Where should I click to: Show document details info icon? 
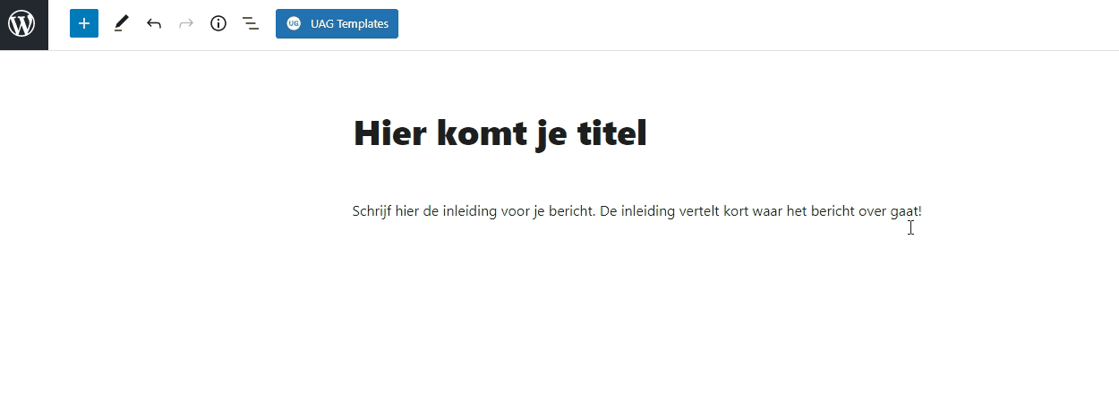pyautogui.click(x=218, y=24)
